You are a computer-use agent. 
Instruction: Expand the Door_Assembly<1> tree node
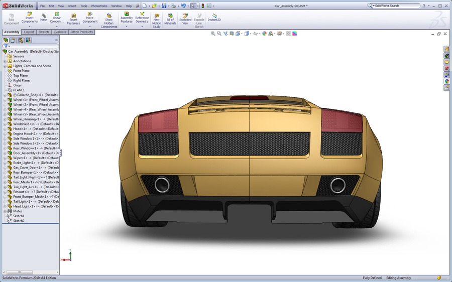5,153
